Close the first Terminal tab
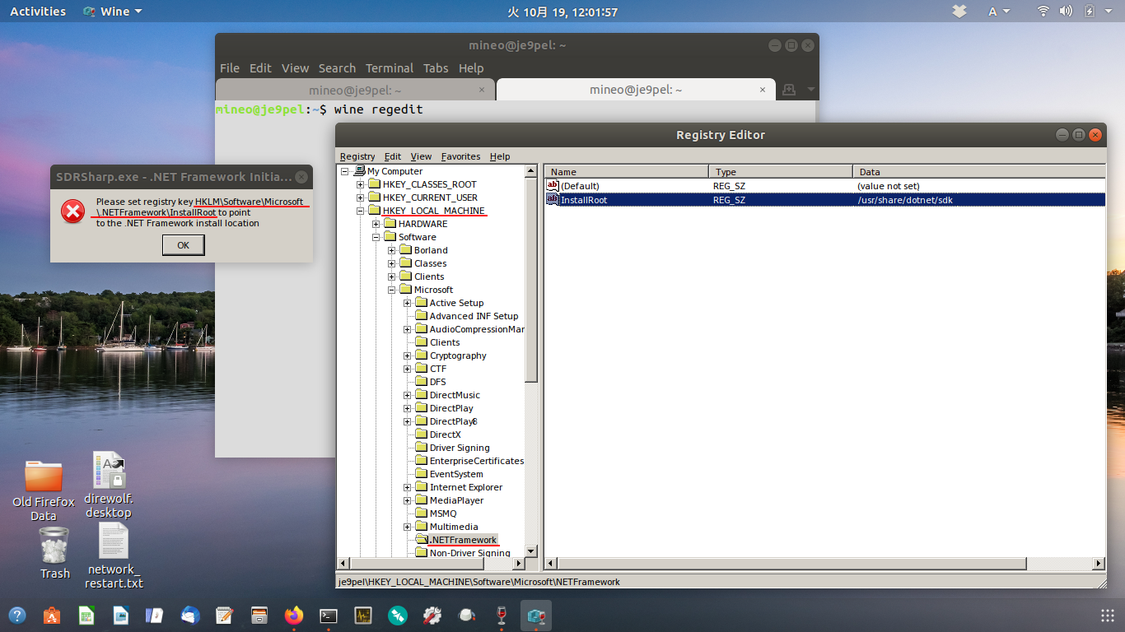Image resolution: width=1125 pixels, height=632 pixels. click(x=483, y=90)
